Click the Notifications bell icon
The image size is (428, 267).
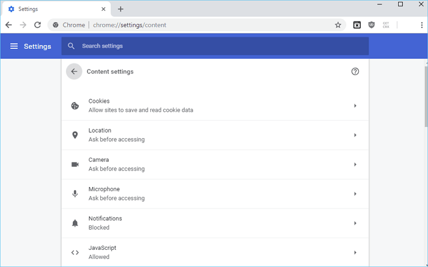click(x=75, y=223)
